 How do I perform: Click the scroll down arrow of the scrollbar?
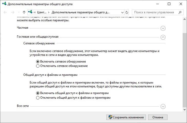tap(184, 109)
